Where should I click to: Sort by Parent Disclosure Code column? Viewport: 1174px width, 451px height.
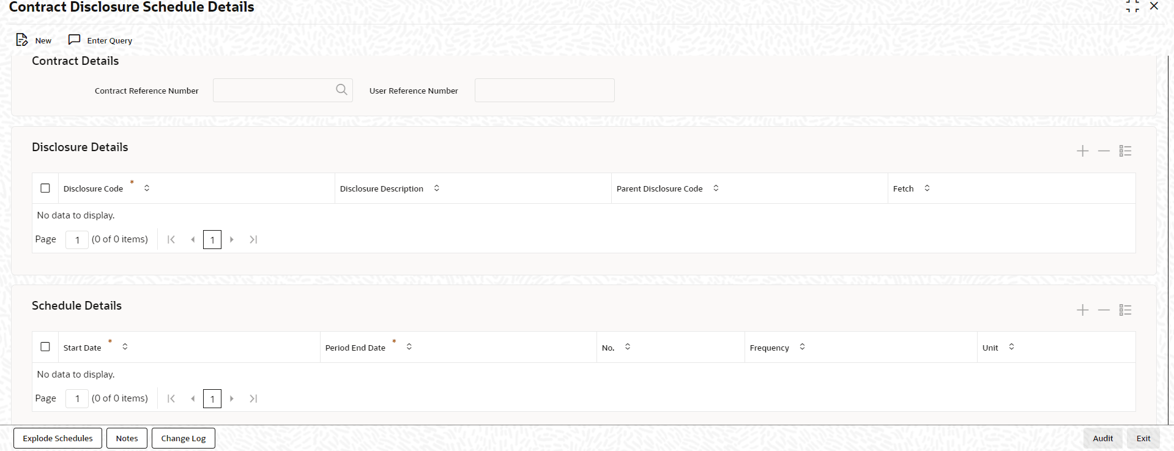pos(716,188)
